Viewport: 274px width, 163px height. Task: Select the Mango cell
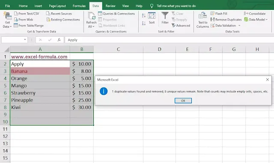(x=40, y=86)
